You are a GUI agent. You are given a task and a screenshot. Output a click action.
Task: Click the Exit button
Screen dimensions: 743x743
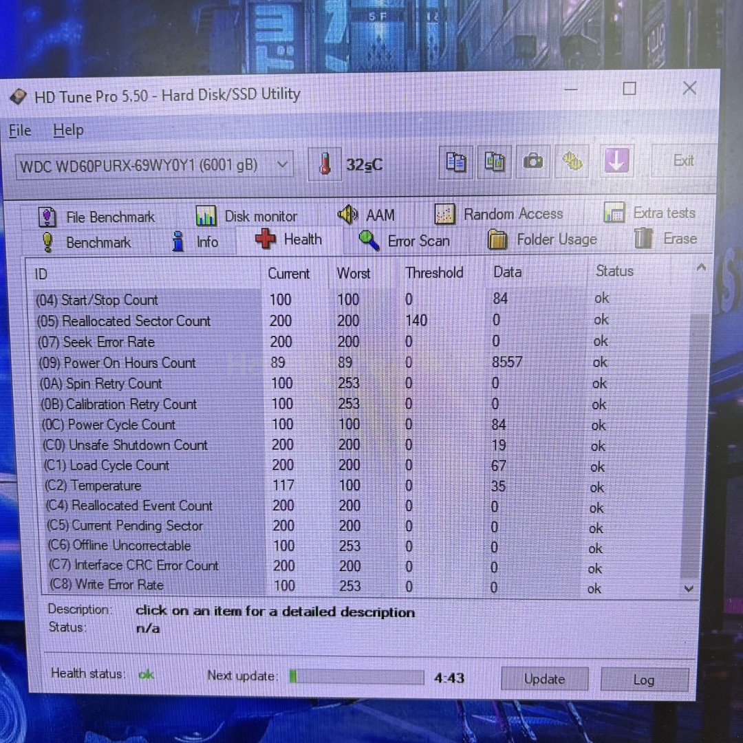[x=683, y=160]
